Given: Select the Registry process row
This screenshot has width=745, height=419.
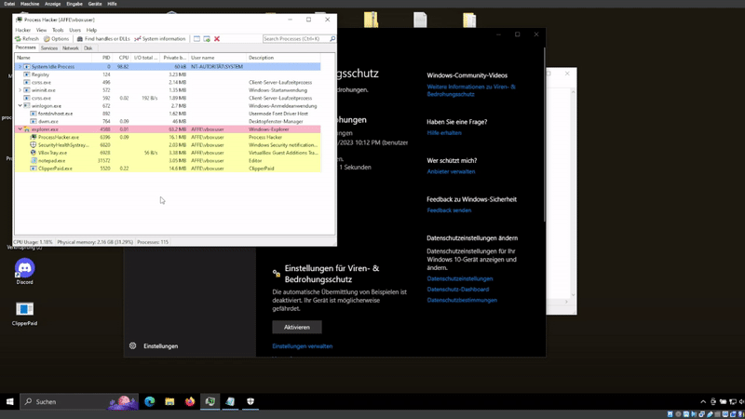Looking at the screenshot, I should click(168, 74).
